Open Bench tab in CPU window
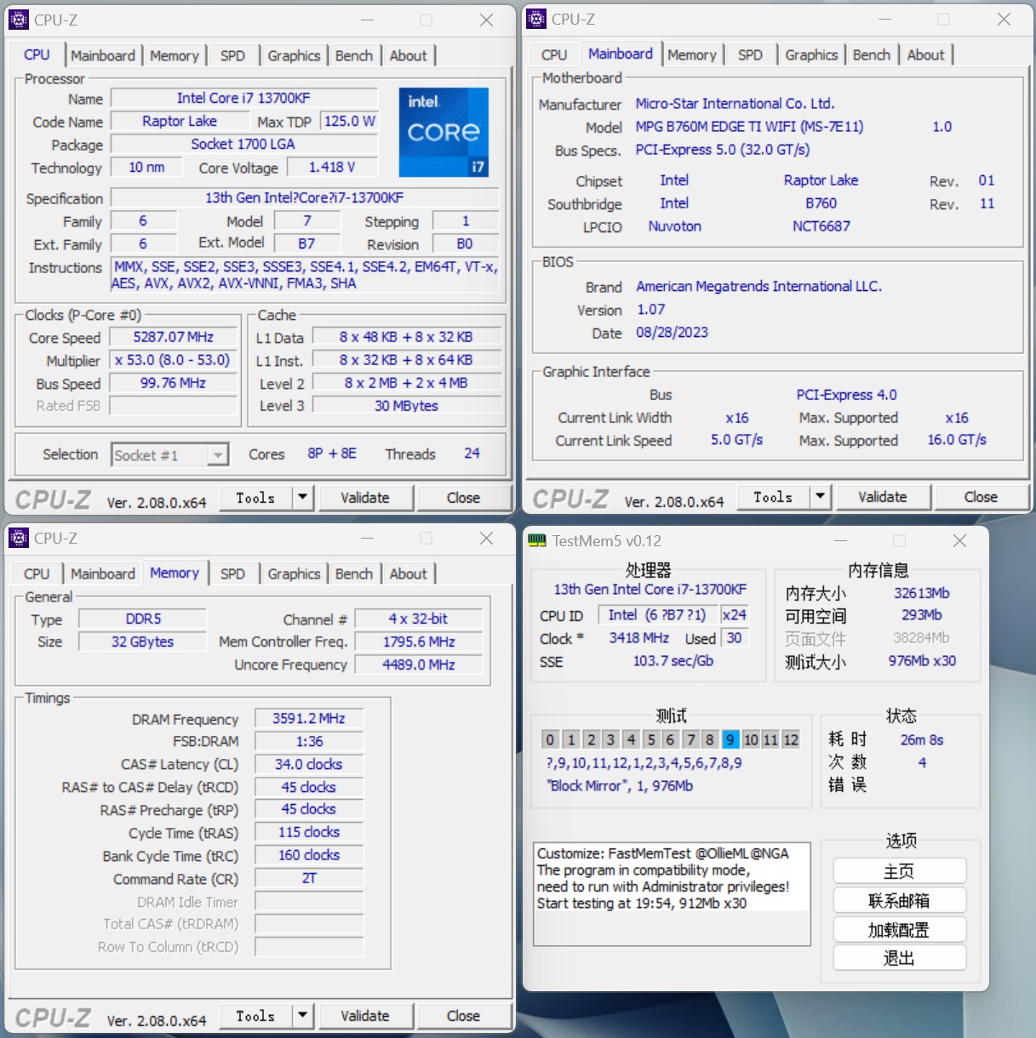The width and height of the screenshot is (1036, 1038). coord(354,55)
